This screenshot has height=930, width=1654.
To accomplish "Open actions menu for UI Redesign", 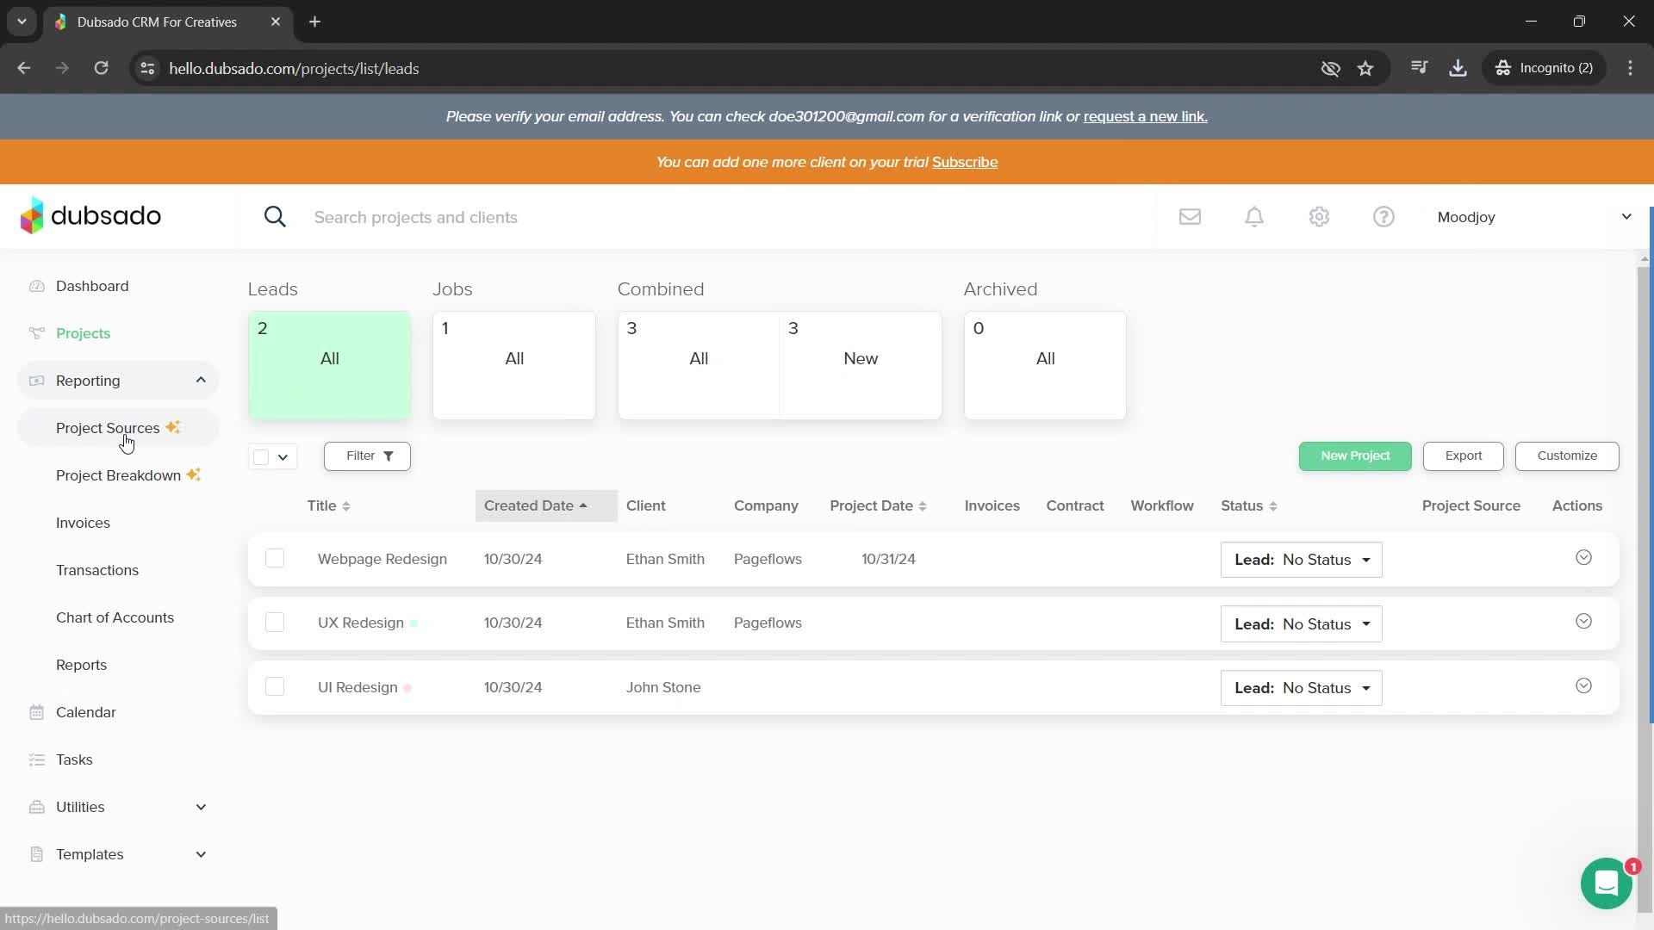I will point(1583,686).
